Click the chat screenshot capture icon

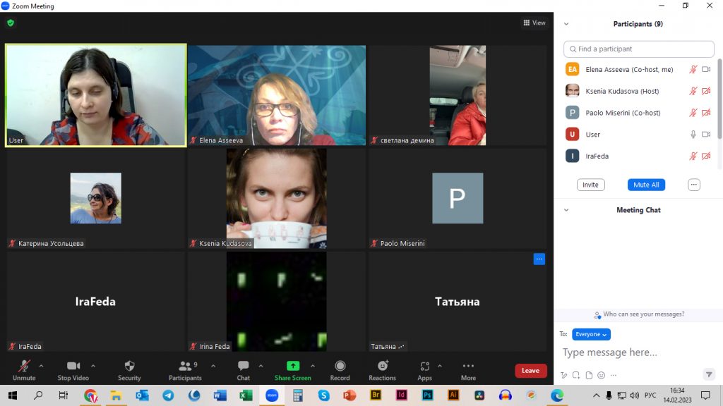click(x=576, y=375)
